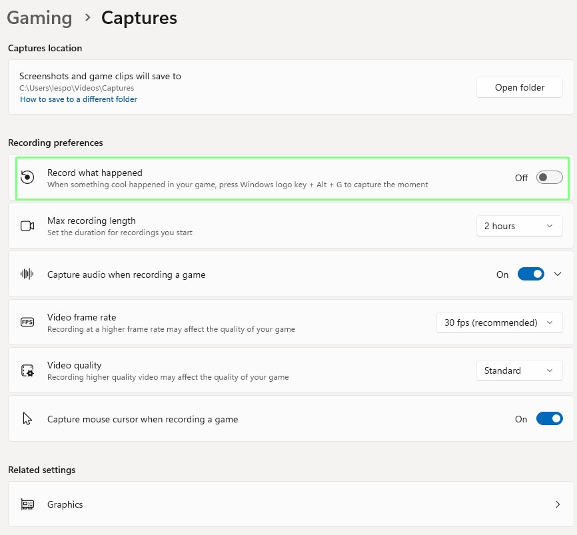Open the Graphics related settings page
The height and width of the screenshot is (535, 577).
click(x=290, y=504)
